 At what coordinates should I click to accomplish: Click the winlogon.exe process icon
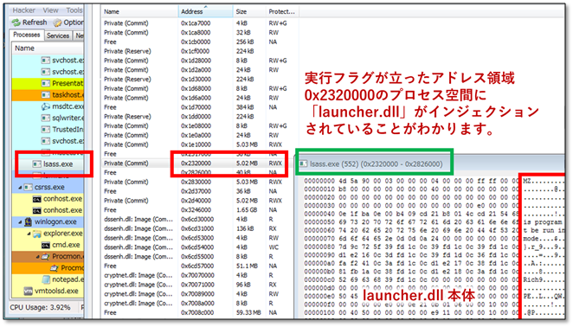coord(29,221)
